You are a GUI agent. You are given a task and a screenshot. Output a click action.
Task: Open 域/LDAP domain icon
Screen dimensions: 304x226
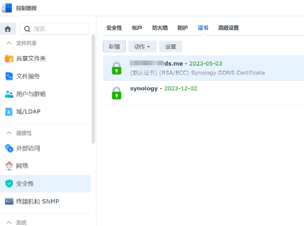(x=9, y=112)
